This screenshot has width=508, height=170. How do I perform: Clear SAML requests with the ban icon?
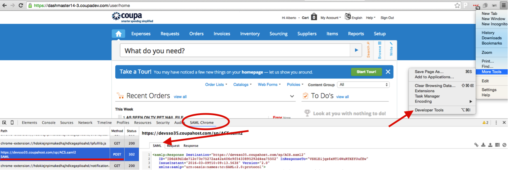coord(504,145)
